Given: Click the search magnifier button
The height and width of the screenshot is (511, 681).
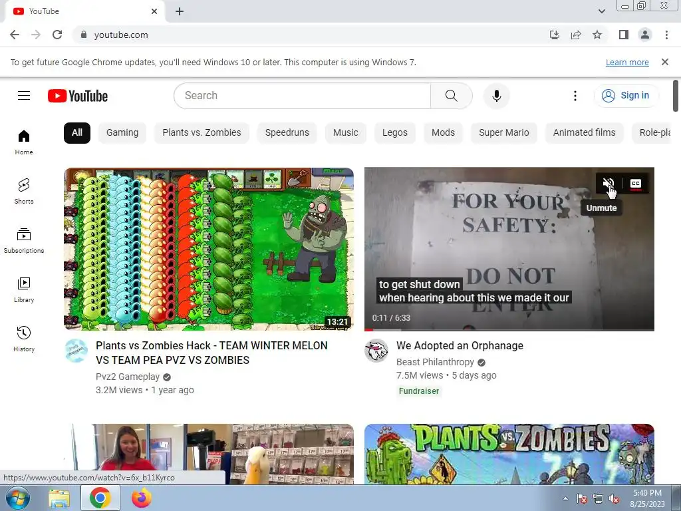Looking at the screenshot, I should pos(452,96).
